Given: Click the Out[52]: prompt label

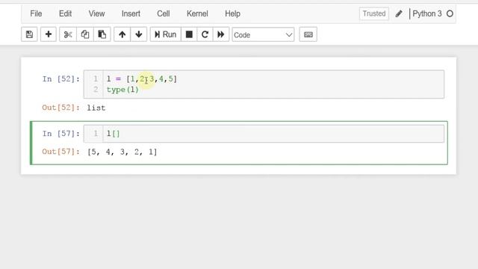Looking at the screenshot, I should [x=61, y=108].
